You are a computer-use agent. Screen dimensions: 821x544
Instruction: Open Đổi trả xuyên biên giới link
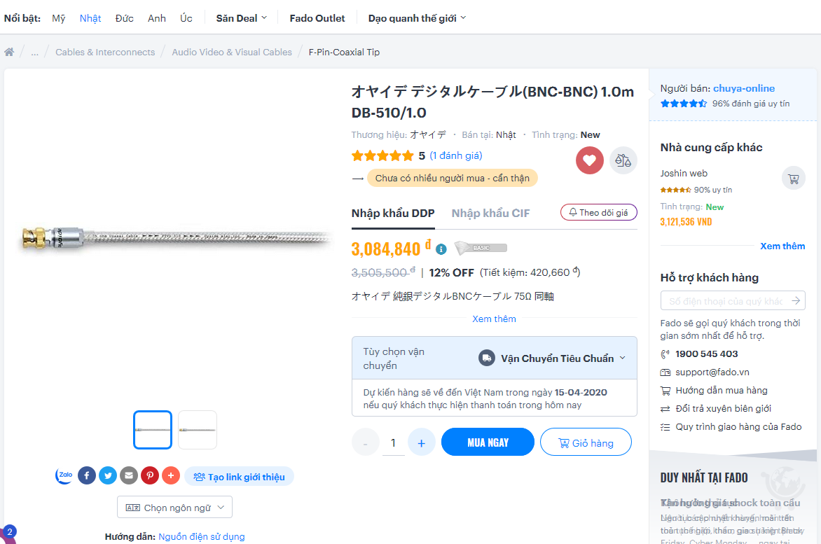tap(723, 408)
